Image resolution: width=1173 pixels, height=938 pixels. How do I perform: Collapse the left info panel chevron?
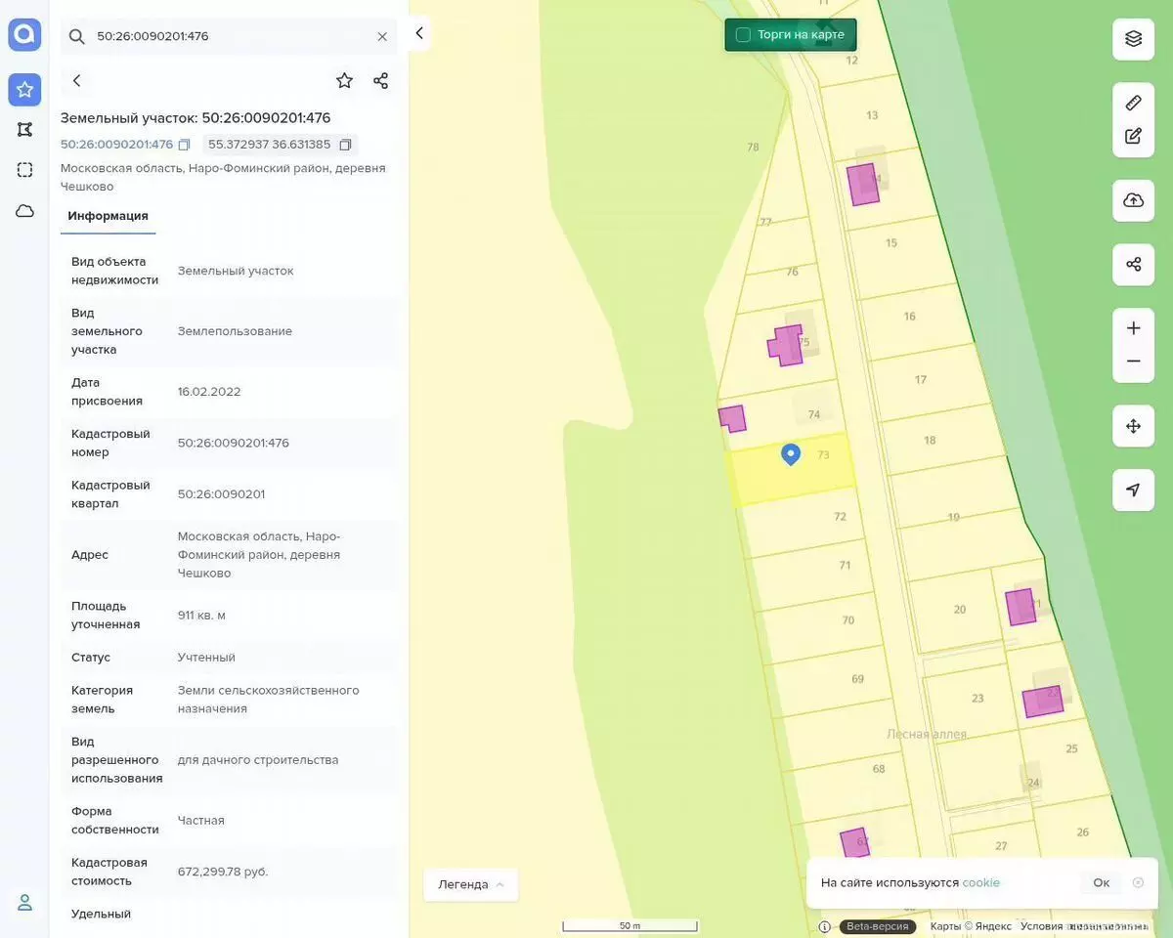419,33
